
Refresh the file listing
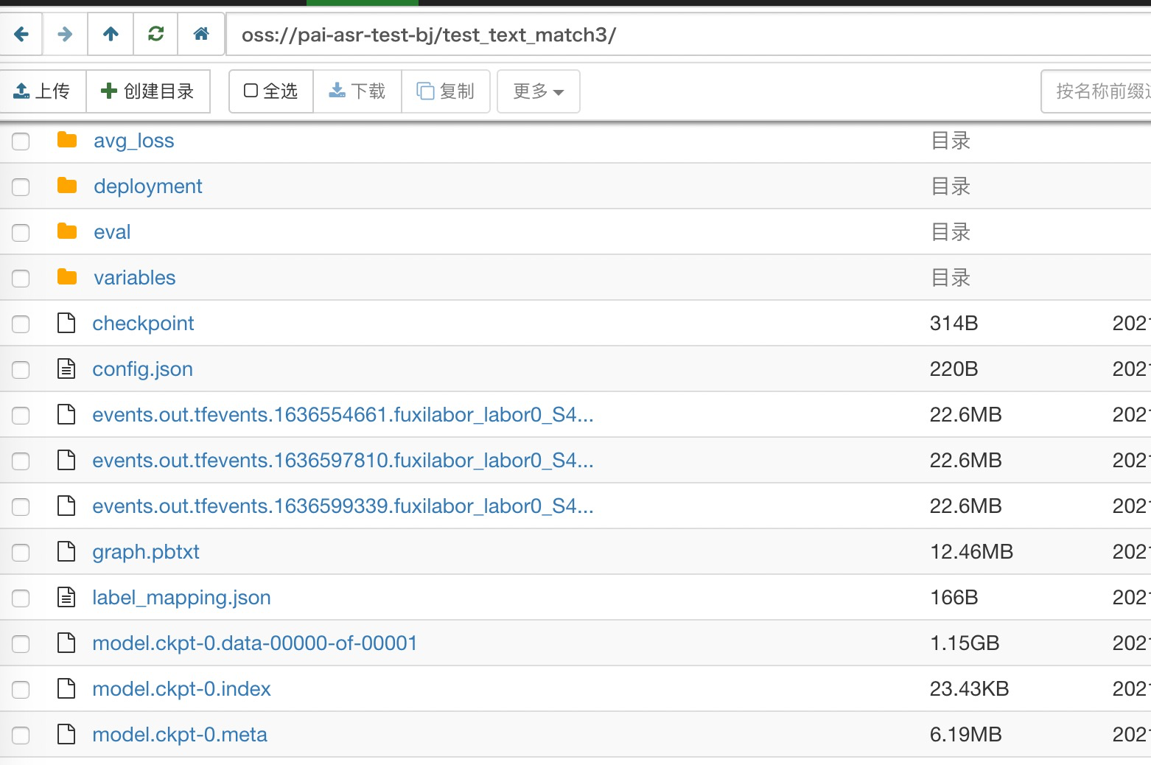tap(155, 34)
